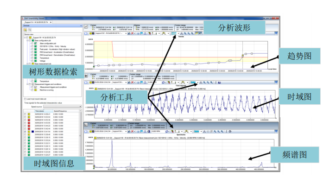
Task: Open the Trends toolbar signal selection dropdown
Action: (x=126, y=33)
